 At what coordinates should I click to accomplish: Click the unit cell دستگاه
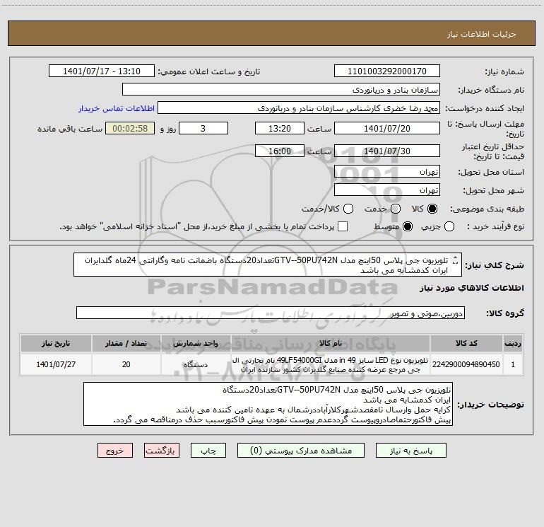(196, 364)
